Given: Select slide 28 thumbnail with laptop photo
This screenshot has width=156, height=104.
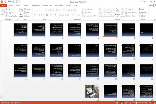Looking at the screenshot, I should (92, 91).
